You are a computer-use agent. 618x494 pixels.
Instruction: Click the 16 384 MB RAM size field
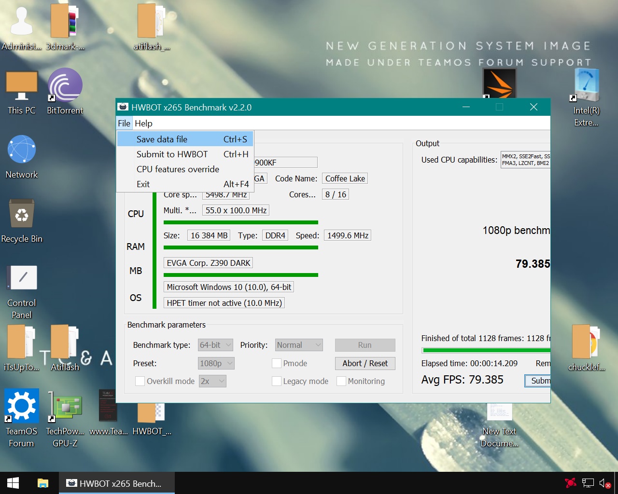(x=209, y=235)
